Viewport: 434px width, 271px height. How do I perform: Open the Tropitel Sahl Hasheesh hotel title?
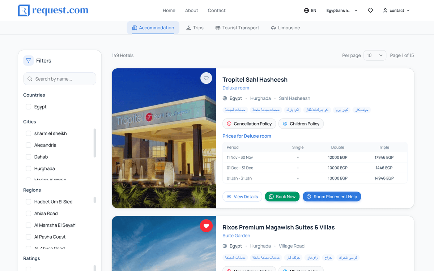(x=255, y=79)
